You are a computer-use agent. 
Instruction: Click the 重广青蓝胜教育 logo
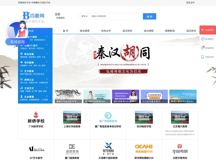pos(108,117)
